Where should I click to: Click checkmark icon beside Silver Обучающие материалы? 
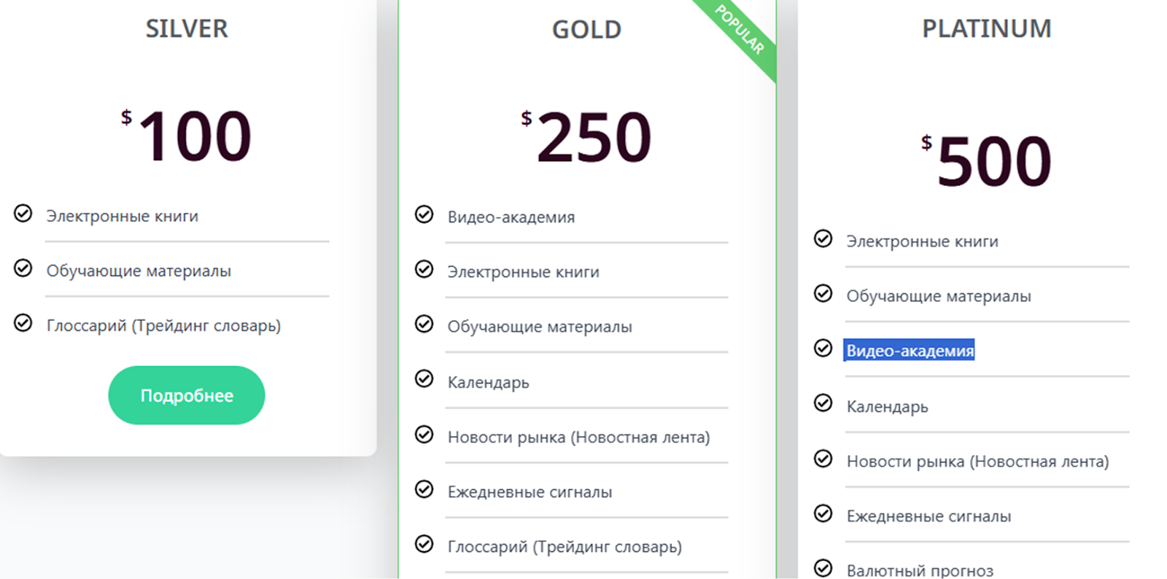[x=23, y=268]
